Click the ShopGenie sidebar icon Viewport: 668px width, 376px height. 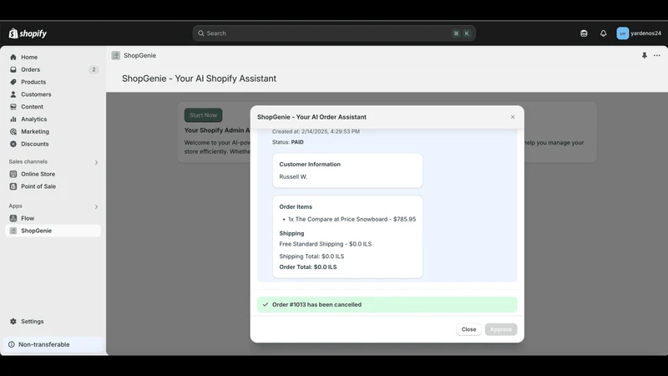pyautogui.click(x=13, y=231)
